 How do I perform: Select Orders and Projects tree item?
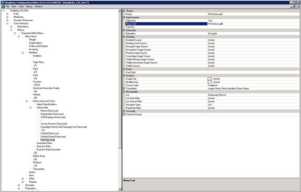tap(38, 46)
